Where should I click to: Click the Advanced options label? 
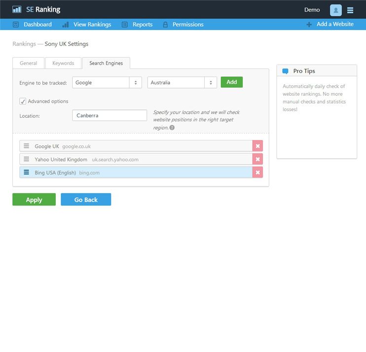pos(48,101)
